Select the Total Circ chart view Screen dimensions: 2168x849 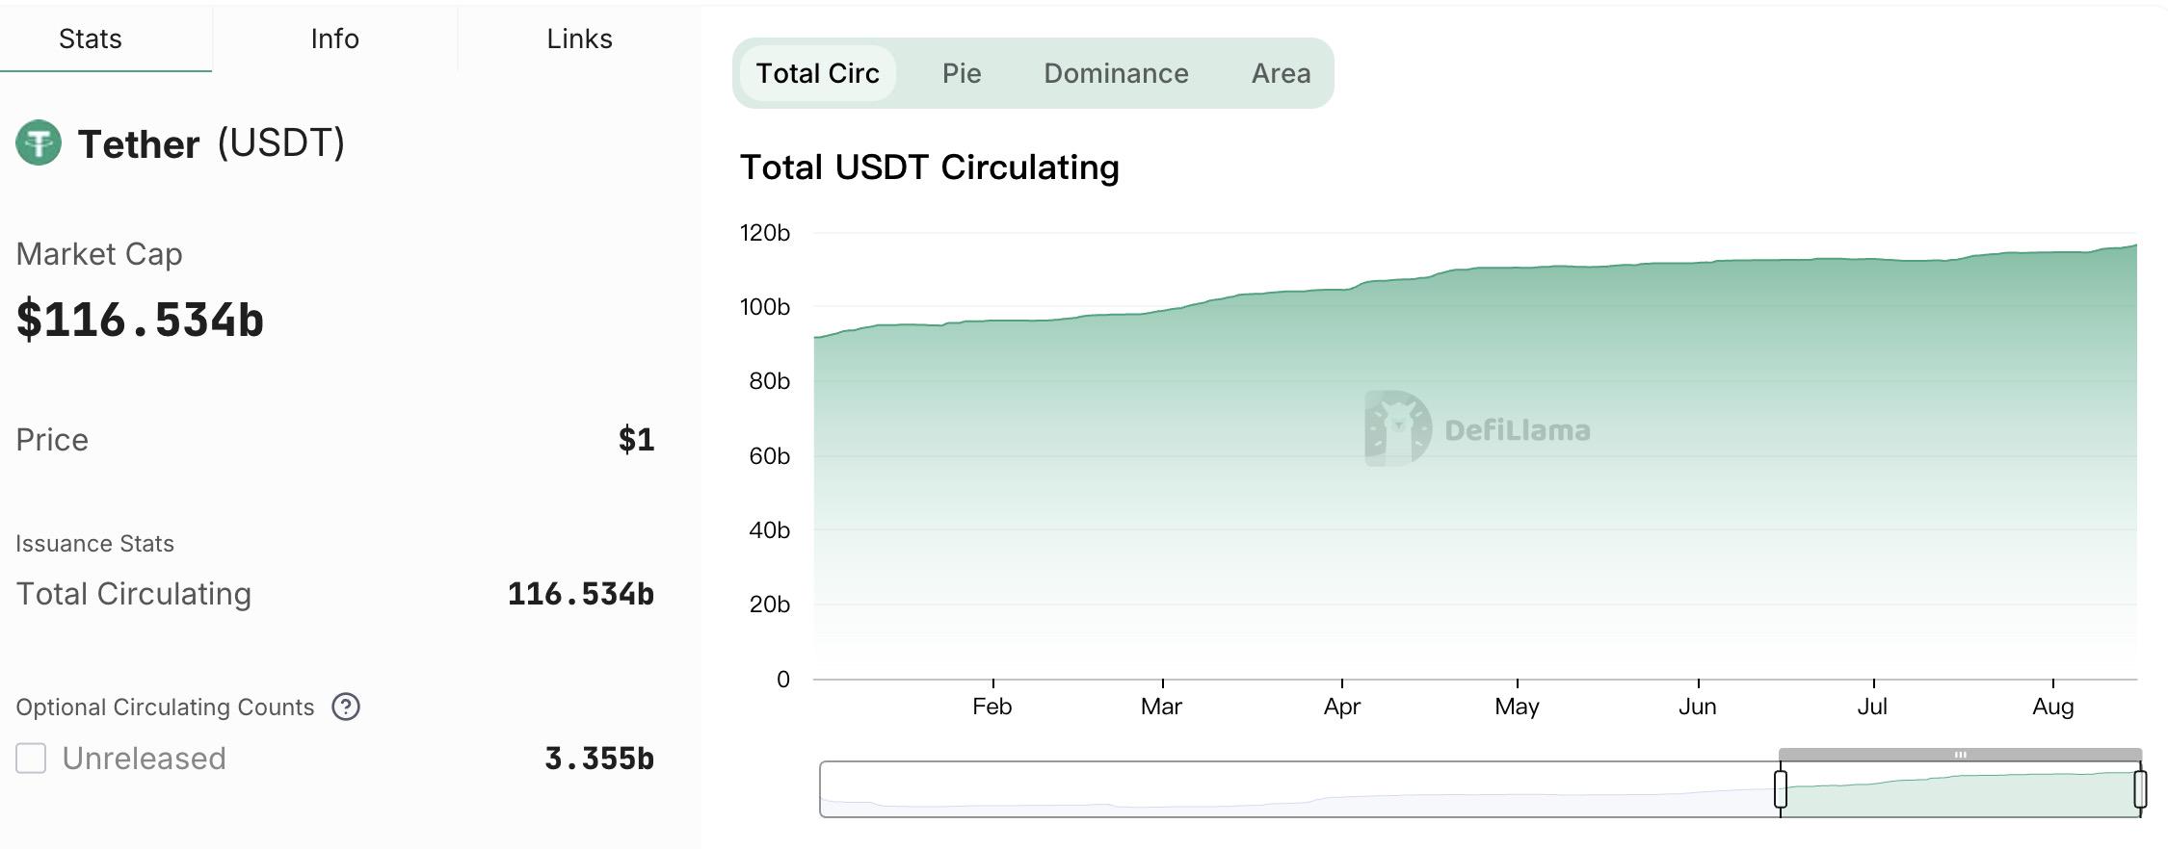coord(817,73)
